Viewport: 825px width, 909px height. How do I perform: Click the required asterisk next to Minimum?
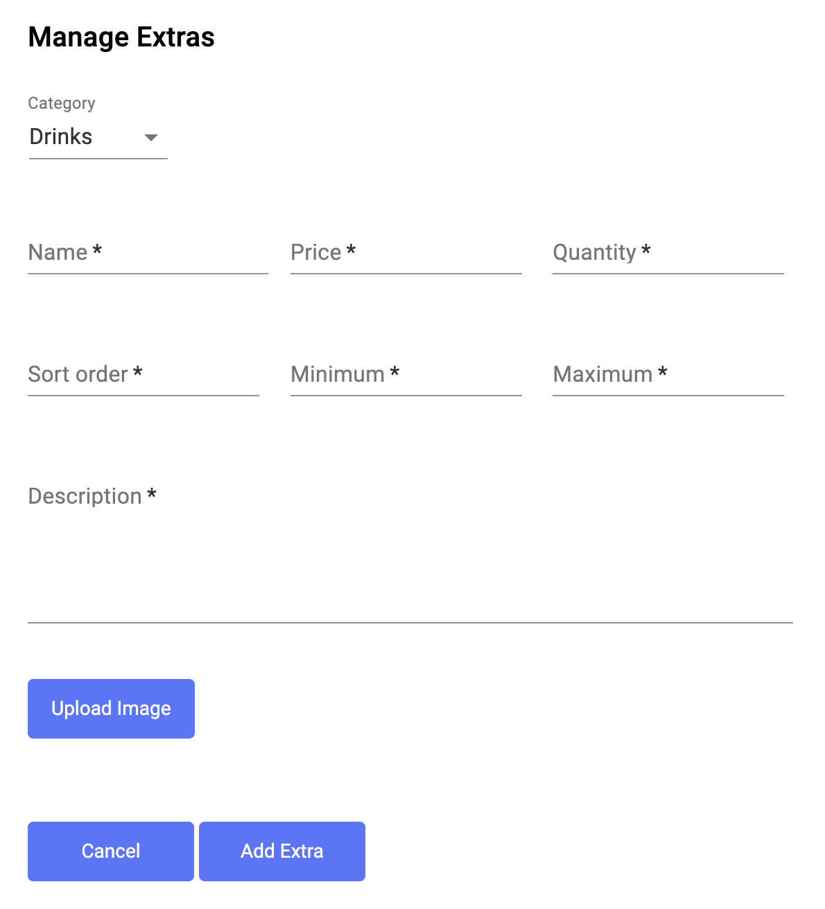tap(394, 372)
